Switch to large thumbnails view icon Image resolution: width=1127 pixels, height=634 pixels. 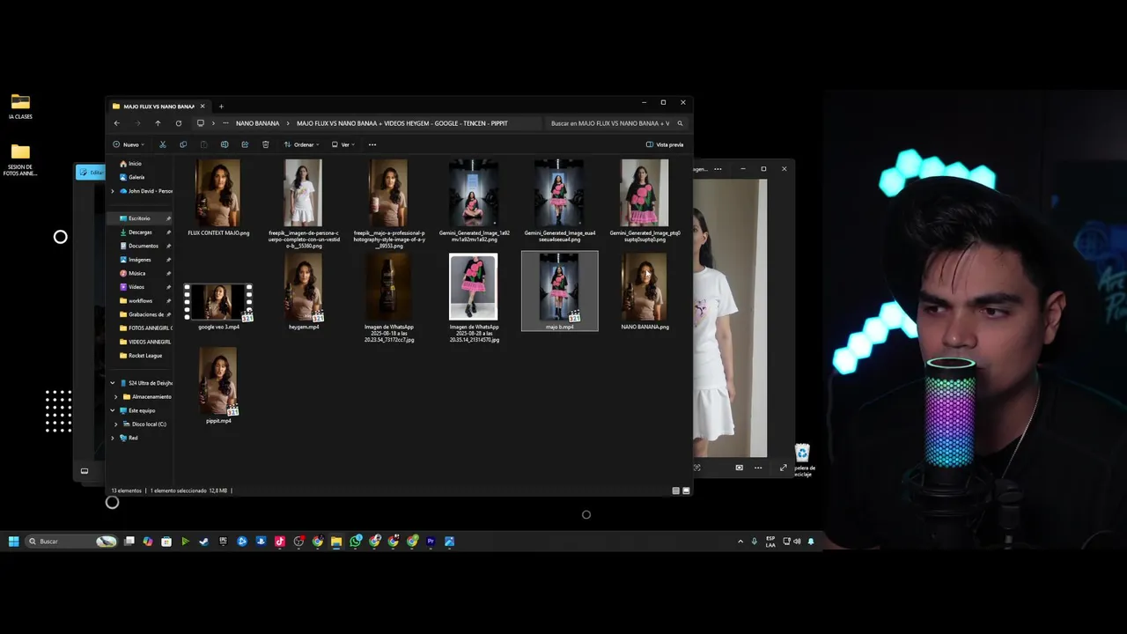(x=686, y=490)
